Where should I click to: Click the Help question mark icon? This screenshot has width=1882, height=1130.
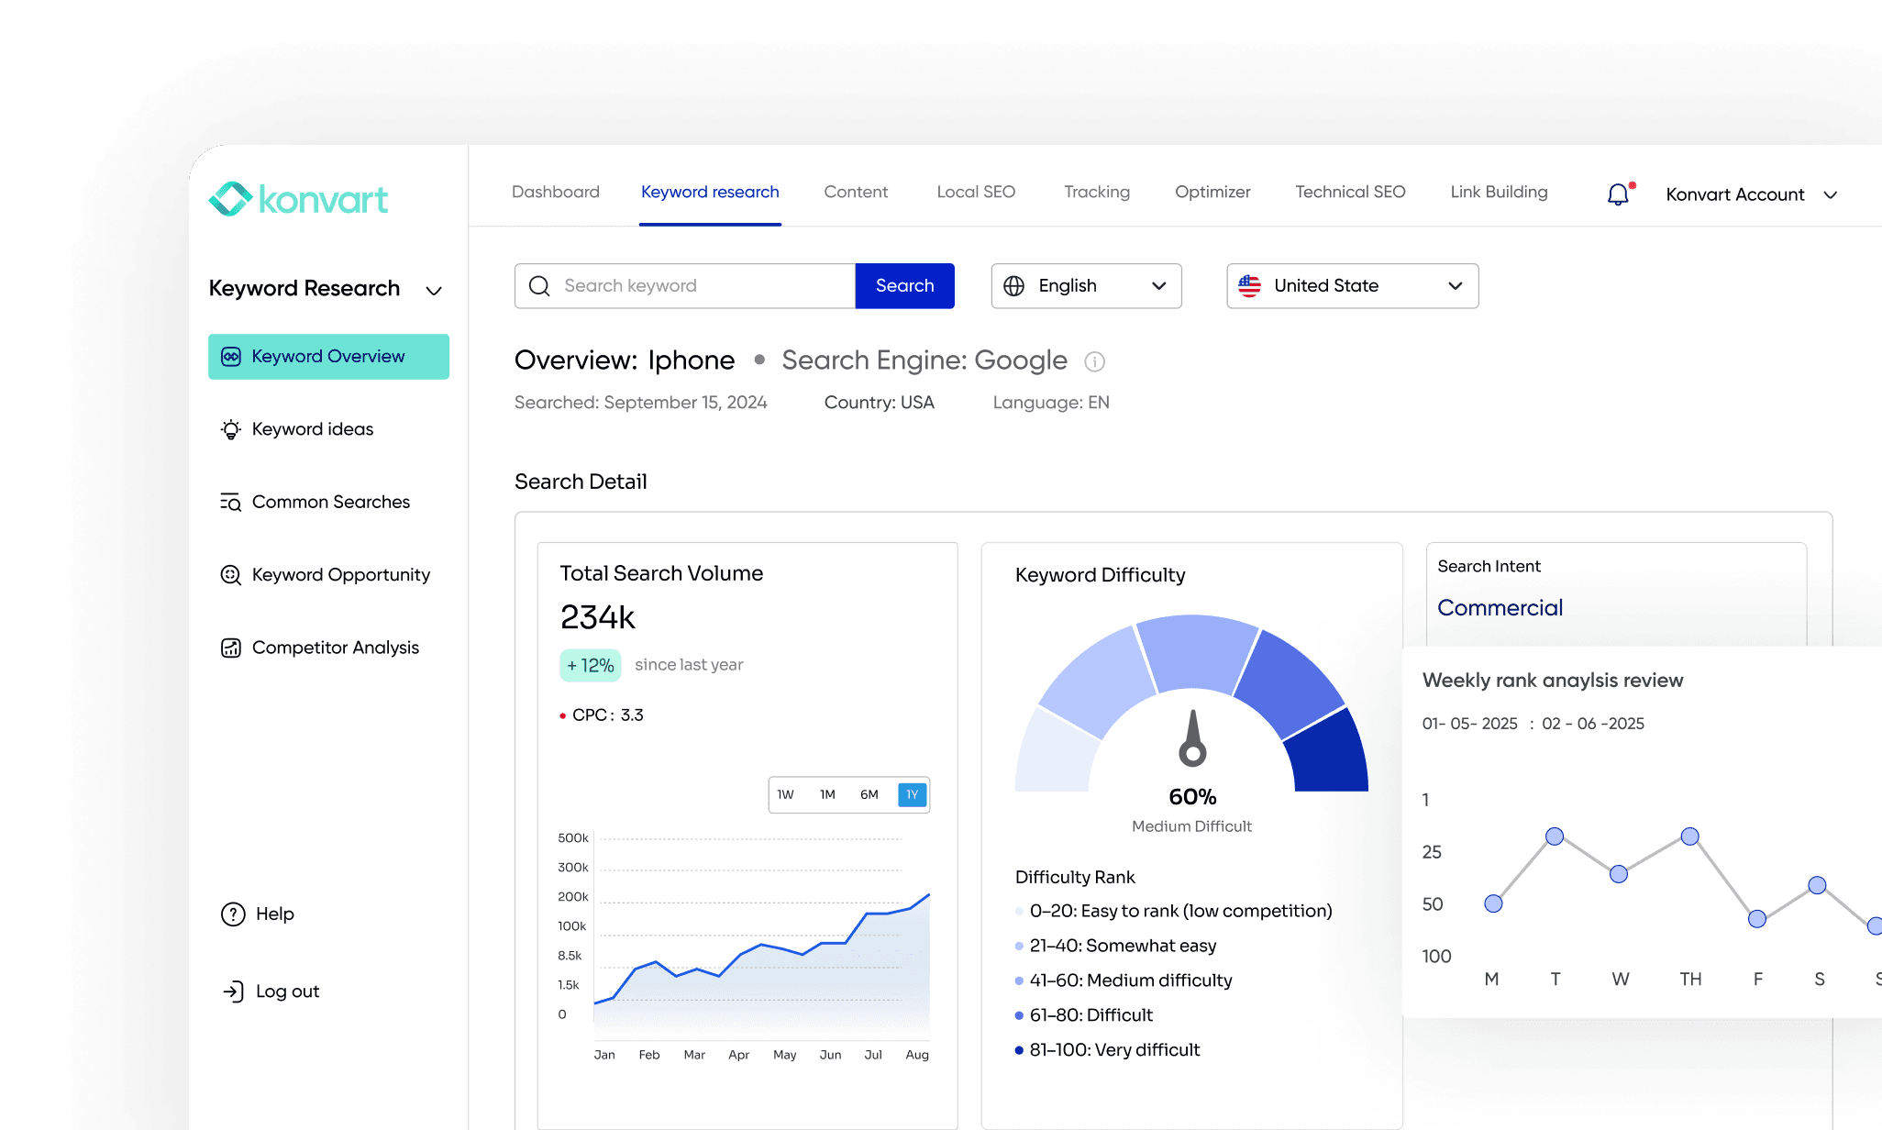click(233, 914)
